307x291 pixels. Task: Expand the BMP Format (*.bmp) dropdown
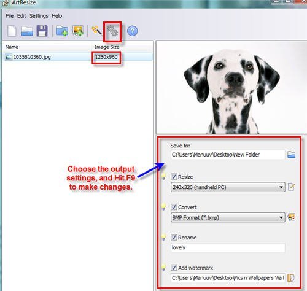[x=228, y=217]
